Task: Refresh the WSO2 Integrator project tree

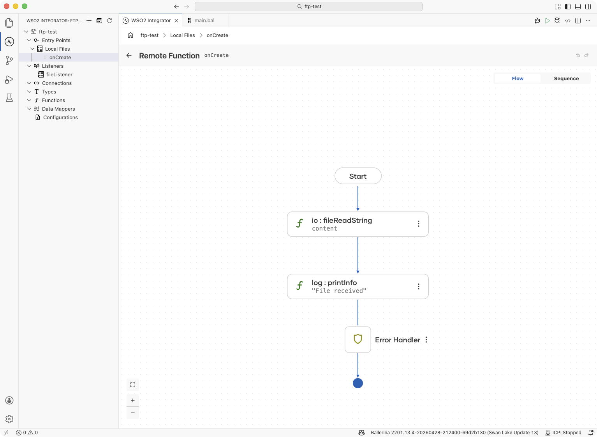Action: [109, 21]
